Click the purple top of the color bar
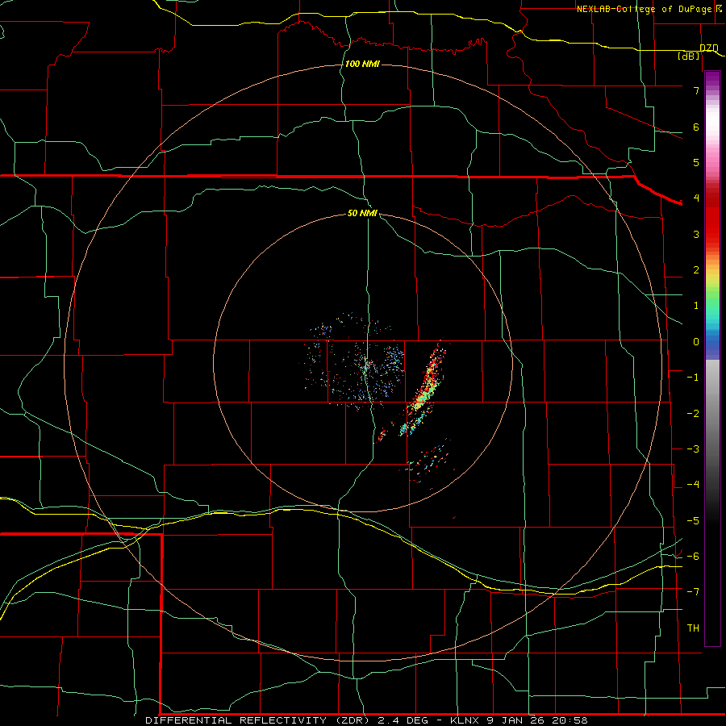Screen dimensions: 726x726 [712, 80]
